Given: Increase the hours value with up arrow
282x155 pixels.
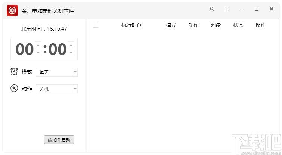Looking at the screenshot, I should (38, 45).
